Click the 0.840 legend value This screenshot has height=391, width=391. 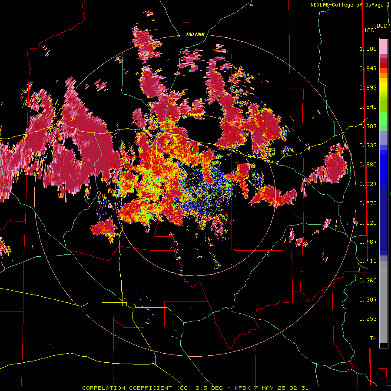(368, 107)
